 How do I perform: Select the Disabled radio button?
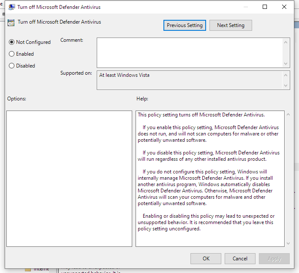(22, 66)
